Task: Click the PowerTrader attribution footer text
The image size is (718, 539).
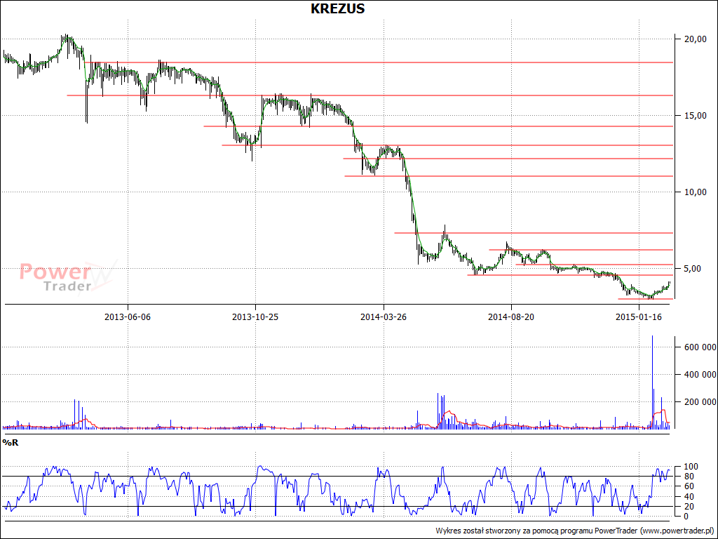Action: point(575,531)
